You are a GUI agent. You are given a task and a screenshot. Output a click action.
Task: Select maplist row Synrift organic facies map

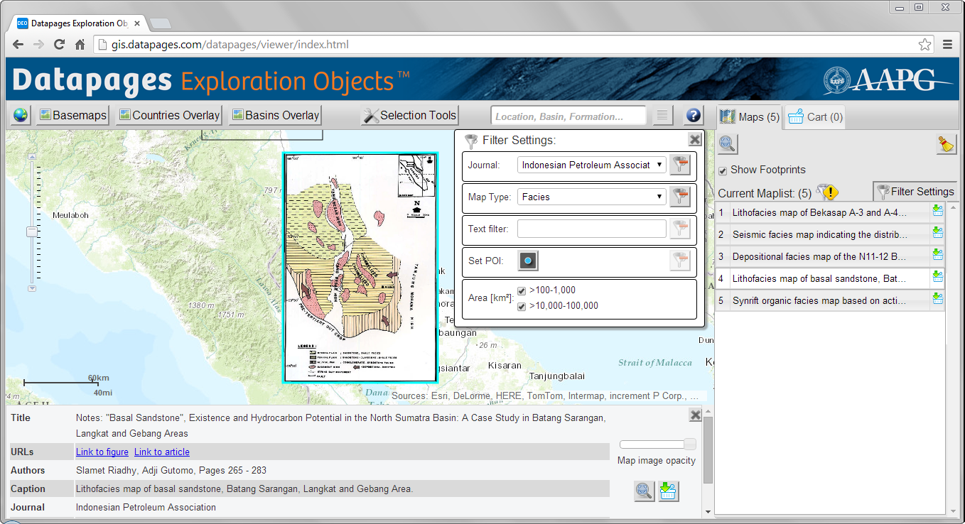click(x=821, y=300)
